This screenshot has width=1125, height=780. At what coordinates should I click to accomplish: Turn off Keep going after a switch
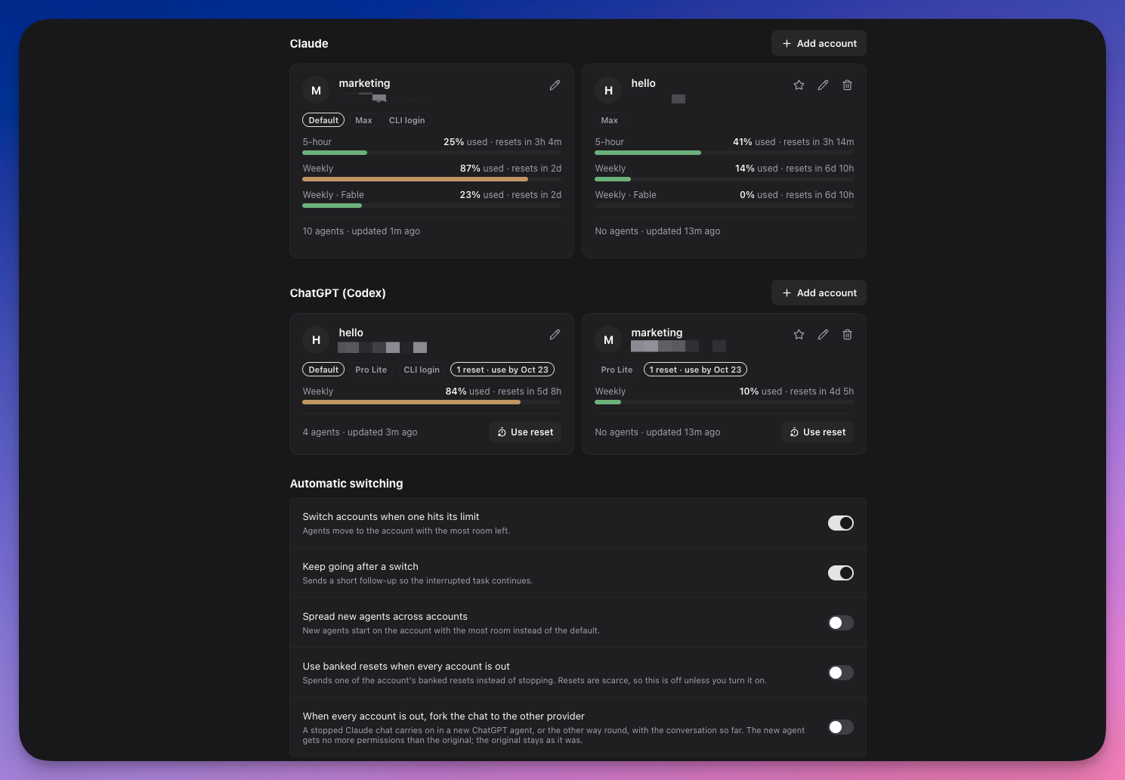(x=840, y=573)
